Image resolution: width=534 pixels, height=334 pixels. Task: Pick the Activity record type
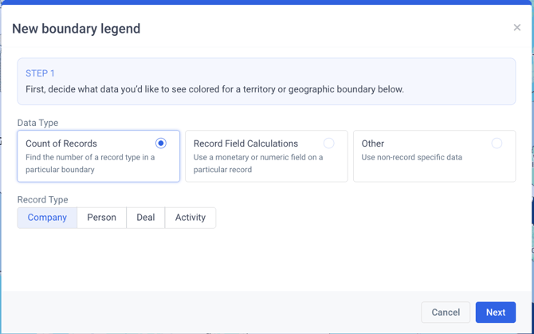(x=190, y=218)
